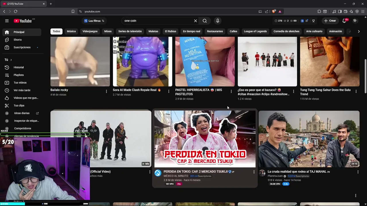This screenshot has height=206, width=367.
Task: Select the Todos filter chip
Action: pyautogui.click(x=56, y=31)
